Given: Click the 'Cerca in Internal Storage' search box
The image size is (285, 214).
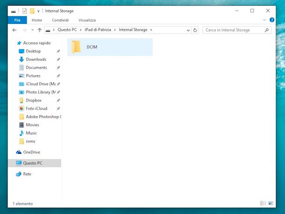Looking at the screenshot, I should tap(234, 30).
